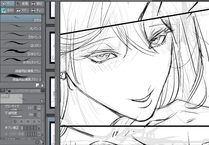The image size is (209, 145).
Task: Reset tool settings to initial values
Action: tap(37, 142)
